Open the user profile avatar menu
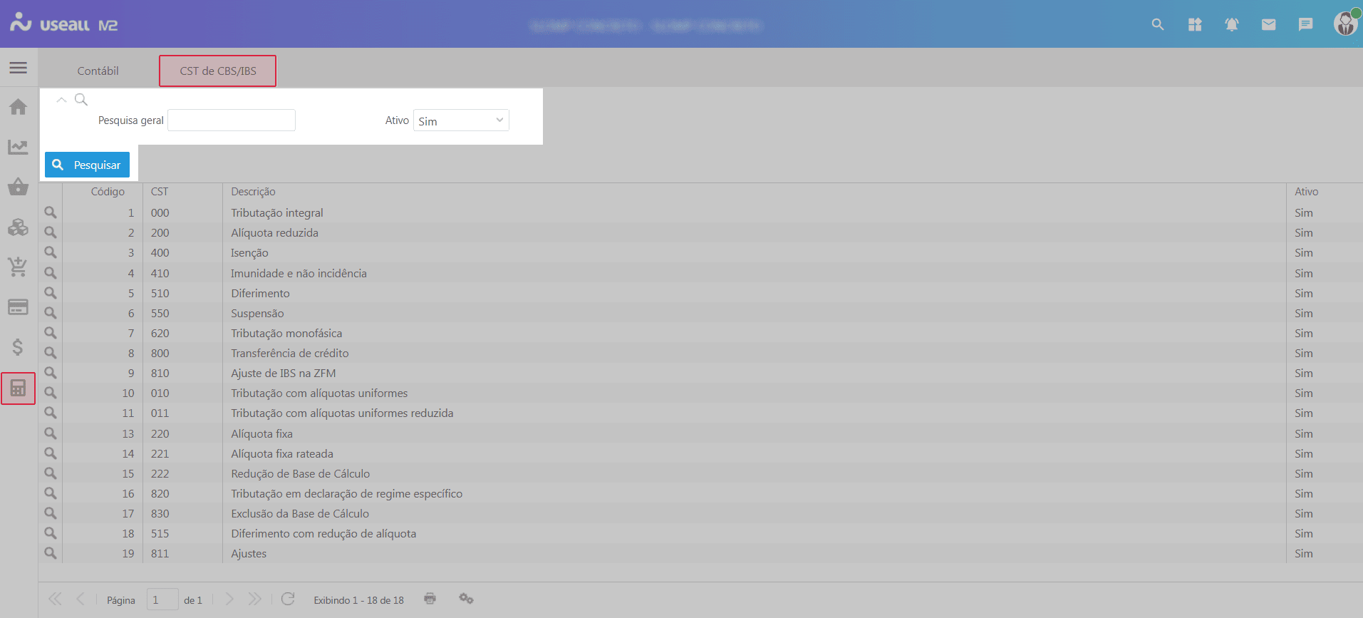This screenshot has height=618, width=1363. (1345, 24)
